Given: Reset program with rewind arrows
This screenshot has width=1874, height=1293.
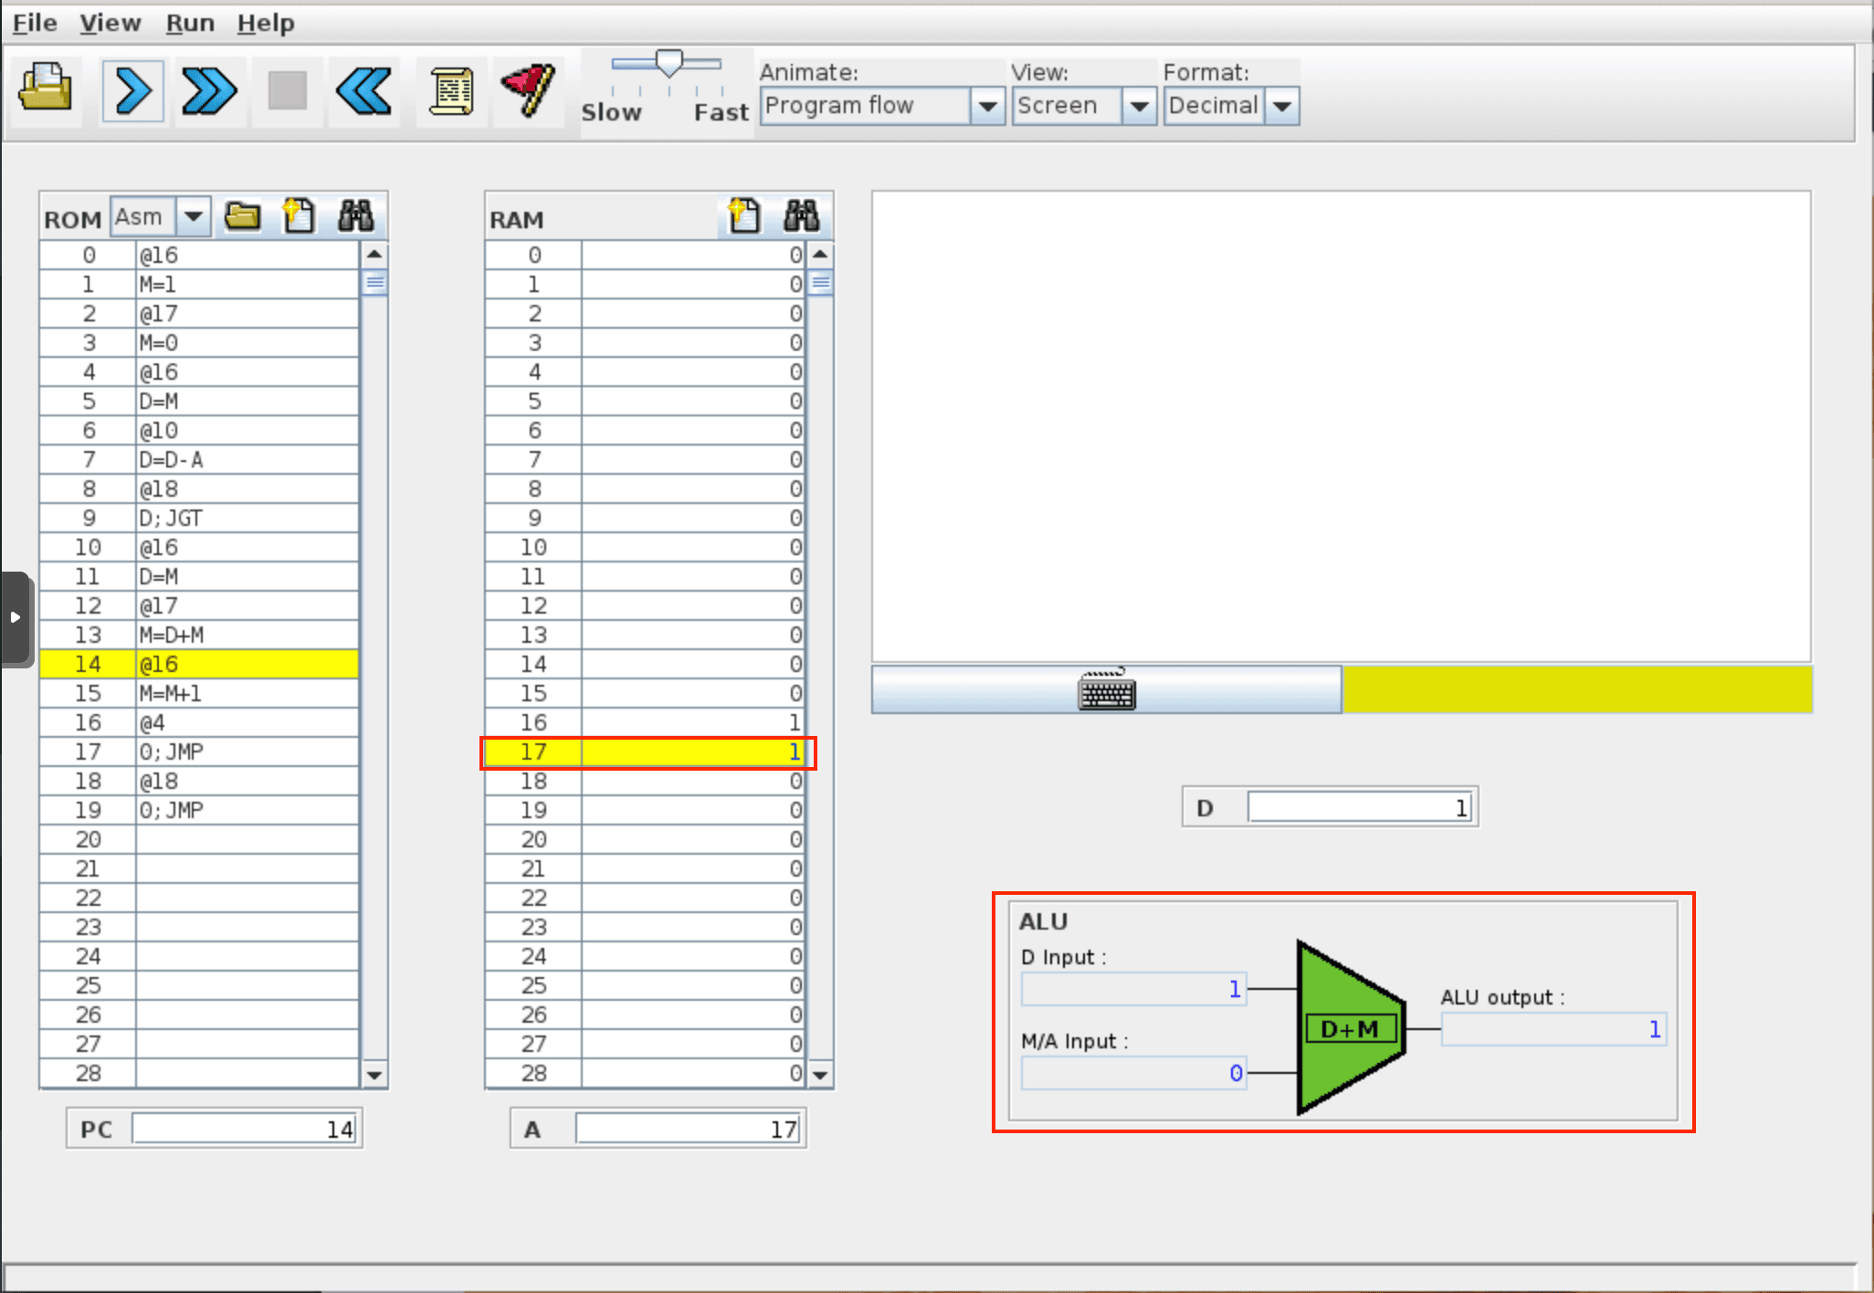Looking at the screenshot, I should pos(363,90).
